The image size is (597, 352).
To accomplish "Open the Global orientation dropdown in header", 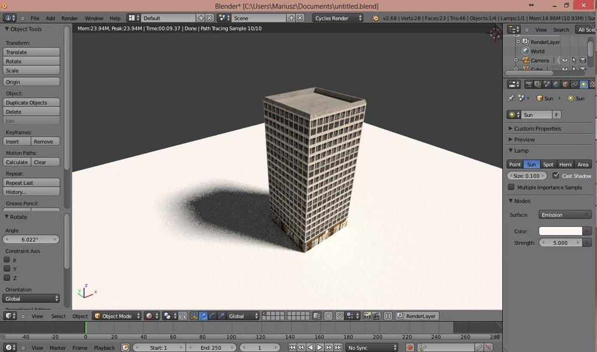I will [x=243, y=316].
